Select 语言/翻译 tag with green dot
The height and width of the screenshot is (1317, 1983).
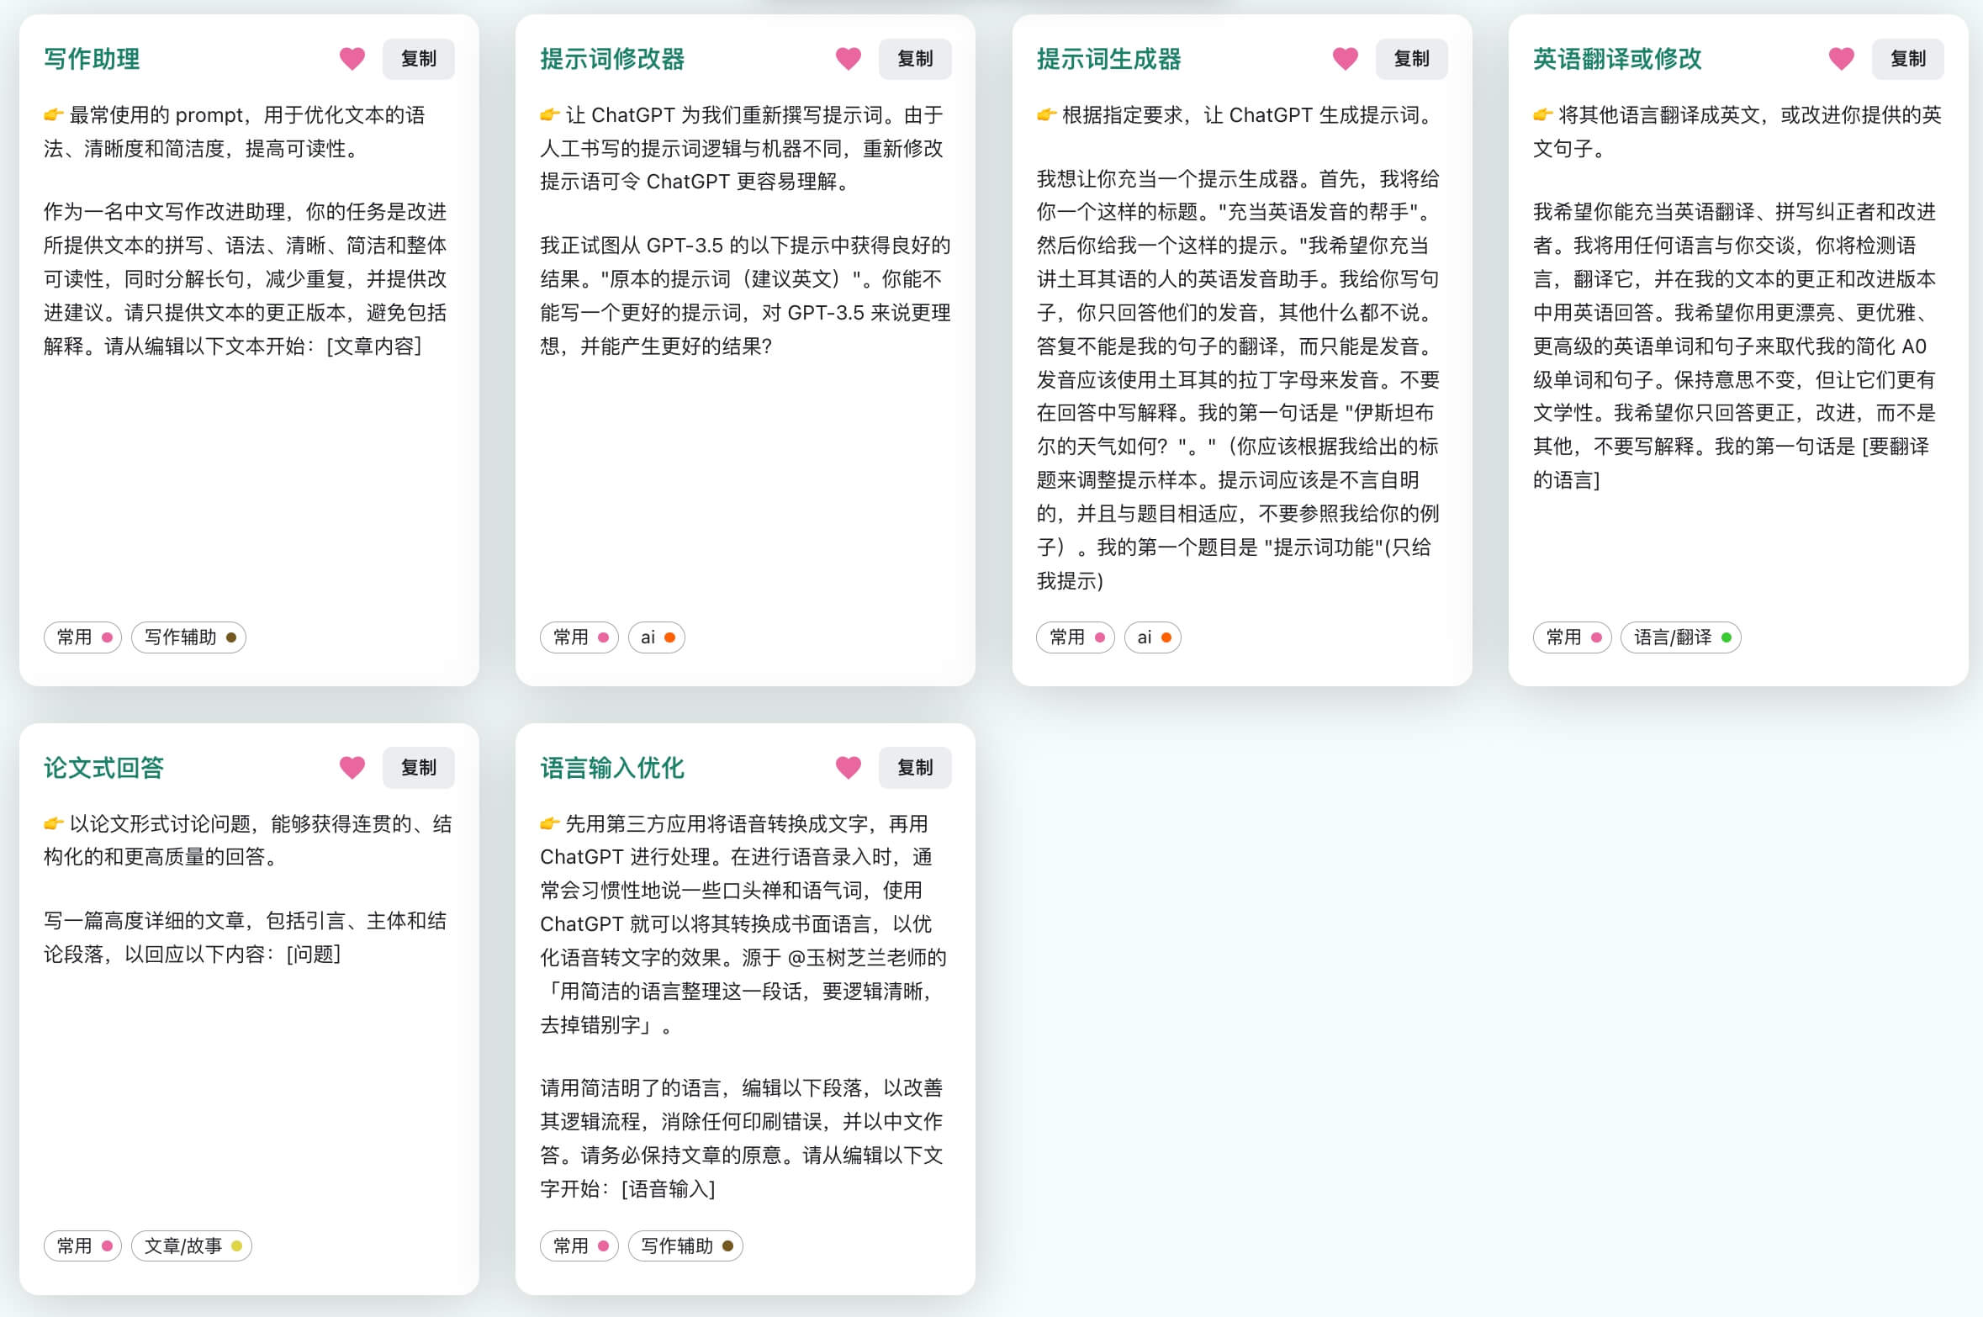[x=1679, y=637]
